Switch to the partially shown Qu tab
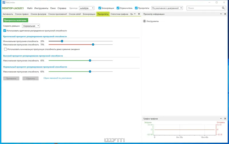 click(132, 14)
